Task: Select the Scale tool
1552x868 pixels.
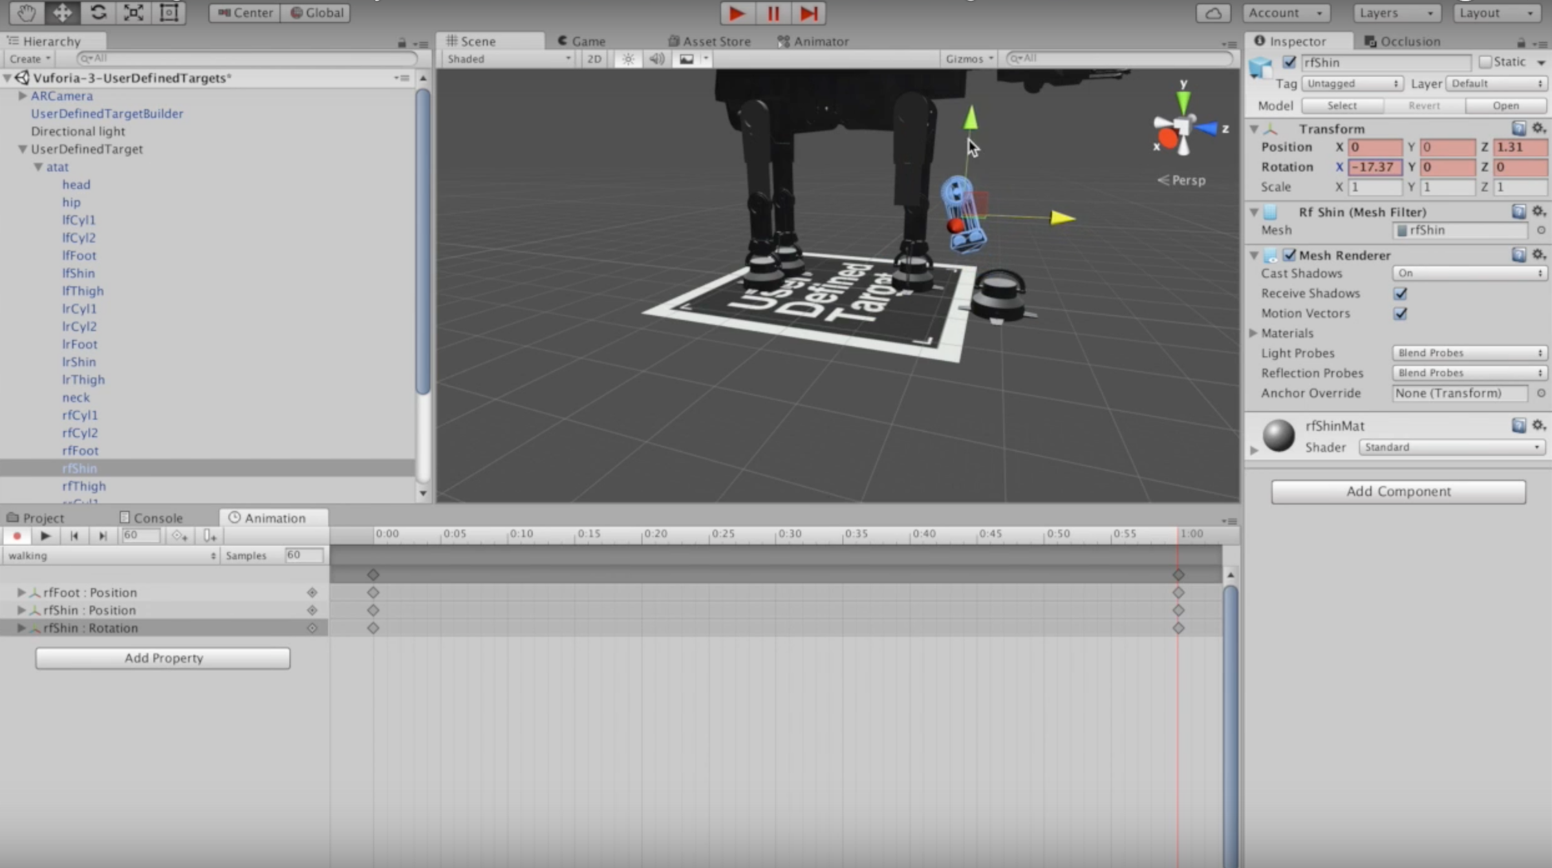Action: [x=133, y=12]
